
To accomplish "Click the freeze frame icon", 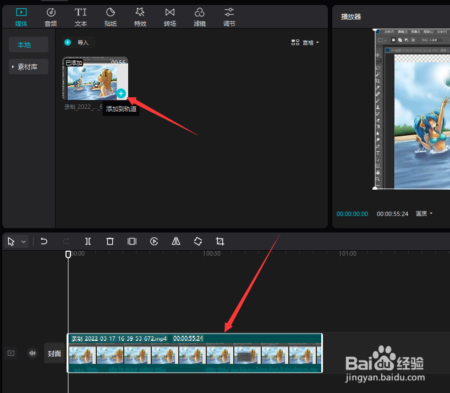I will coord(132,241).
